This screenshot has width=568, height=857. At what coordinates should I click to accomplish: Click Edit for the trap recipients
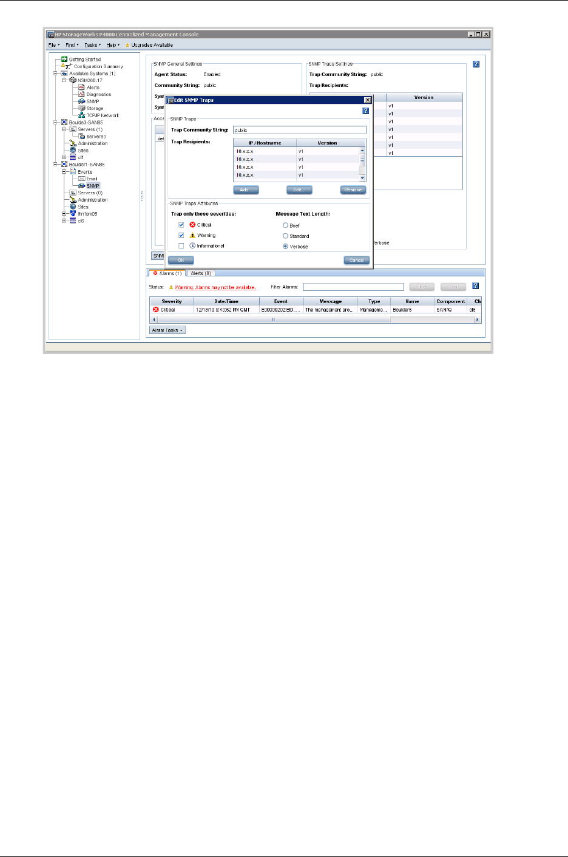(x=299, y=190)
